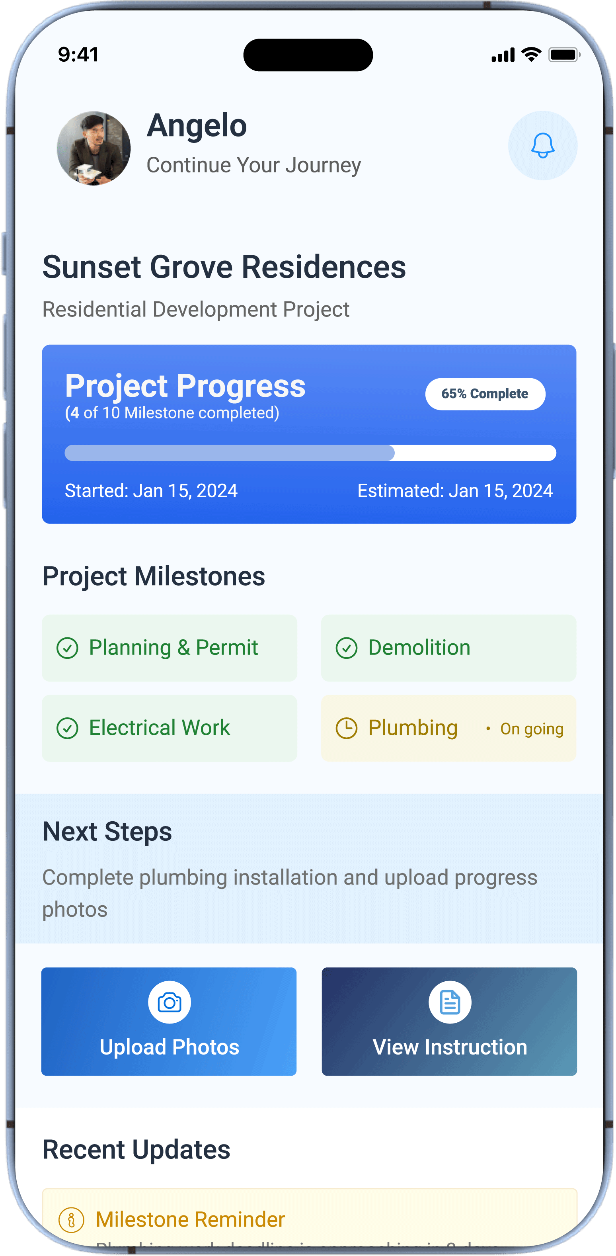The width and height of the screenshot is (616, 1256).
Task: Toggle the Demolition milestone checkmark
Action: 347,648
